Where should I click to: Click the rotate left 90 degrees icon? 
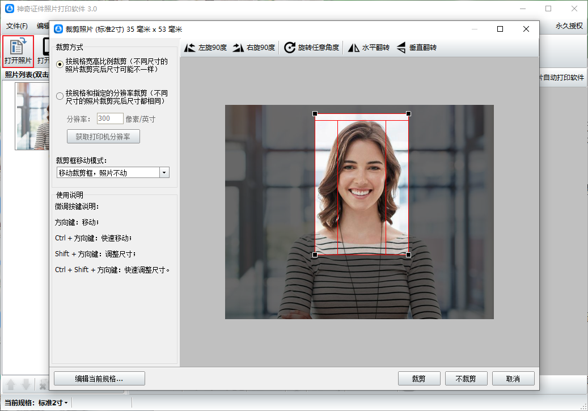click(x=190, y=48)
